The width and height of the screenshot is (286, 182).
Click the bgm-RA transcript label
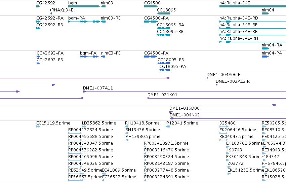pos(77,18)
